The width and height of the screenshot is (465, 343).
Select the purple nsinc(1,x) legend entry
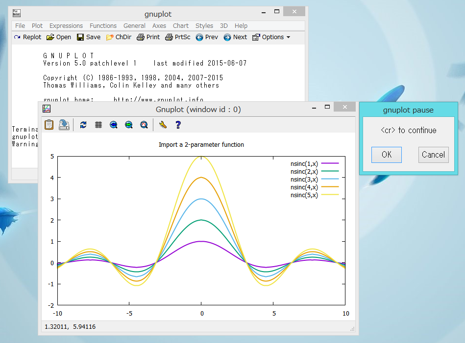pyautogui.click(x=304, y=164)
